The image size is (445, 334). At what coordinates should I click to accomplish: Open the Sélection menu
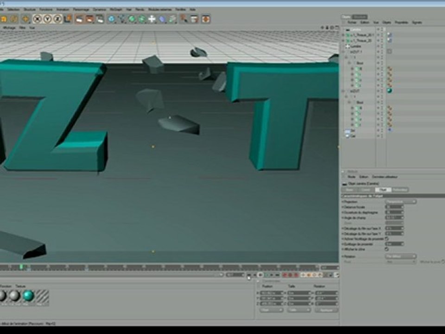pos(13,9)
